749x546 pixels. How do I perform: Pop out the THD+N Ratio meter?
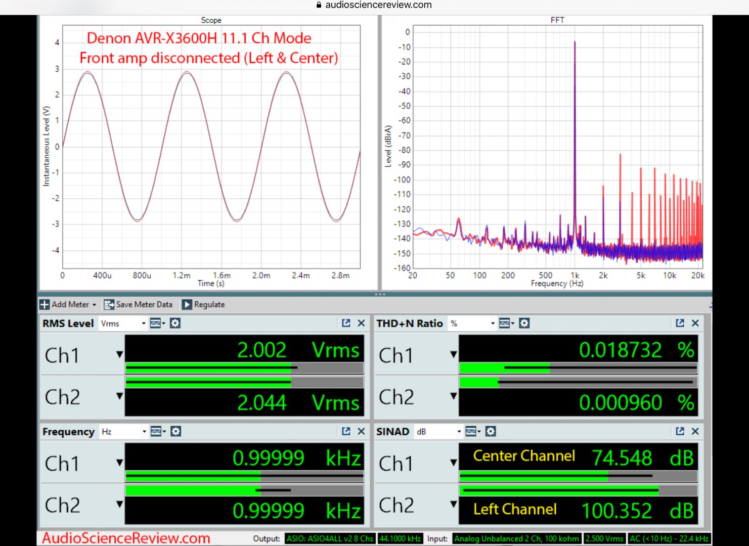[680, 323]
